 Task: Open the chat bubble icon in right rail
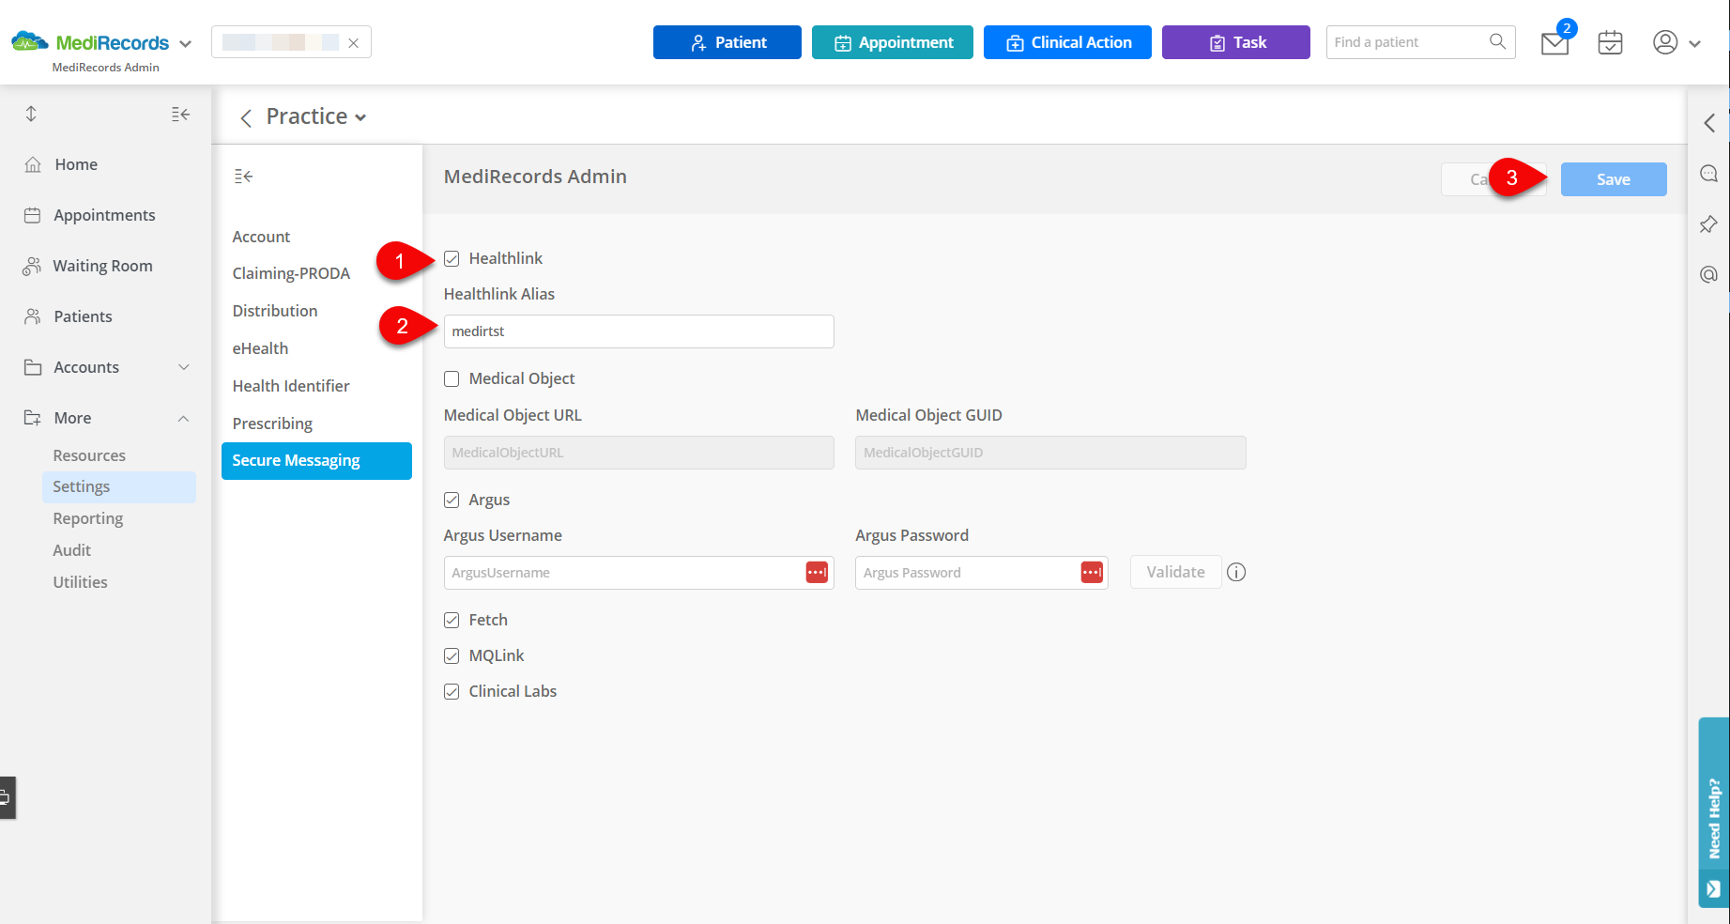click(x=1708, y=174)
